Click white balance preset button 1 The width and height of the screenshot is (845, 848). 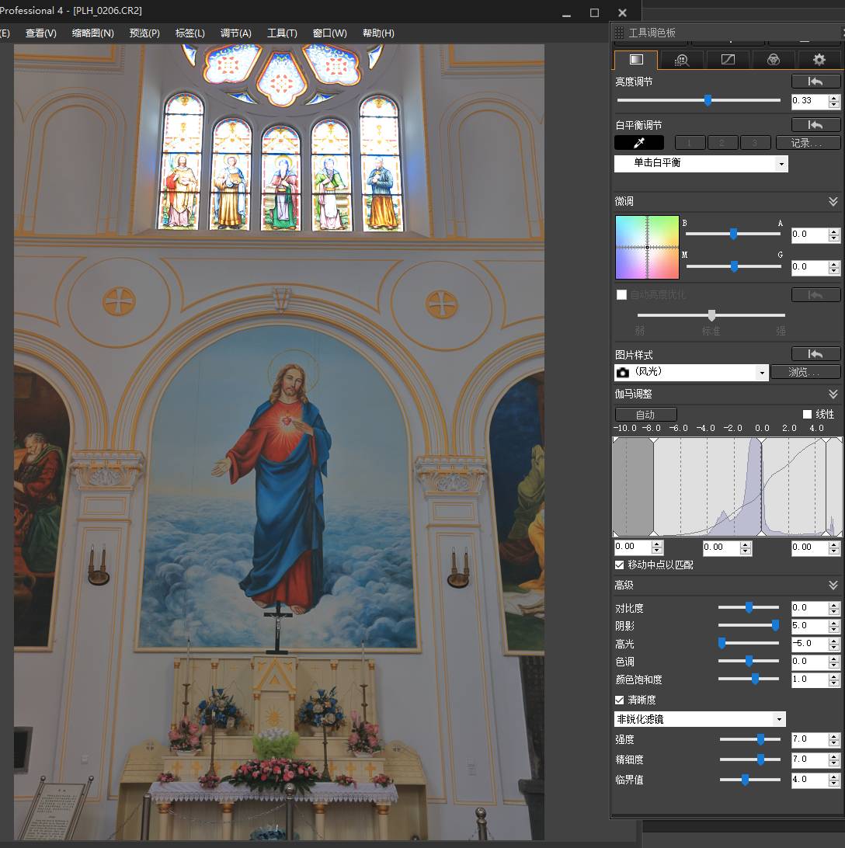690,143
